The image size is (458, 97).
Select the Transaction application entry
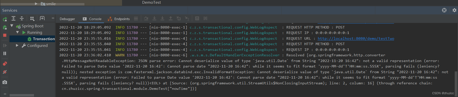tap(44, 39)
